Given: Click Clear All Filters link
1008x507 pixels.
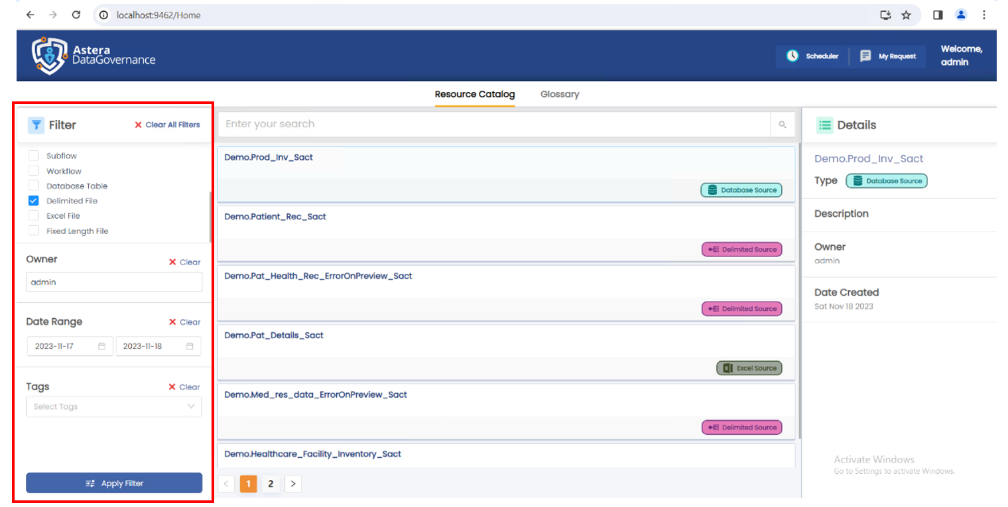Looking at the screenshot, I should pyautogui.click(x=167, y=125).
